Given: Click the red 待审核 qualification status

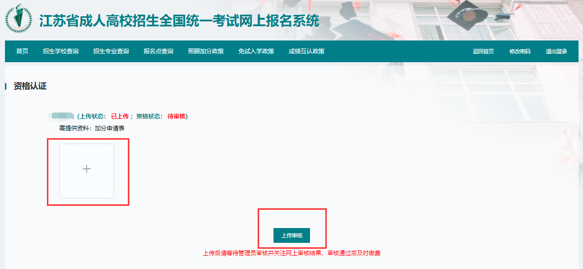Looking at the screenshot, I should (176, 116).
